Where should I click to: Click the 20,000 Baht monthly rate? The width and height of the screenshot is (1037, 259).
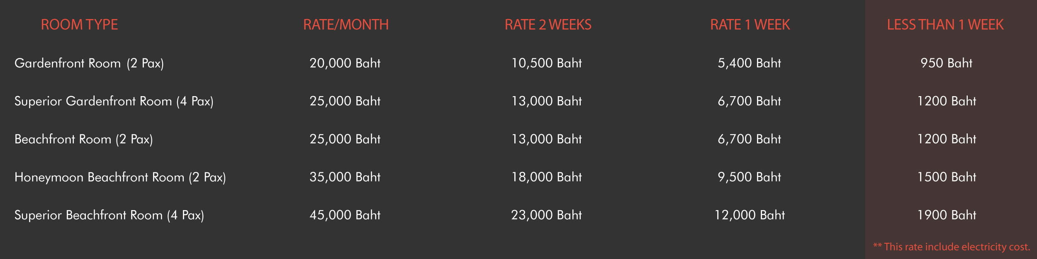[x=345, y=63]
